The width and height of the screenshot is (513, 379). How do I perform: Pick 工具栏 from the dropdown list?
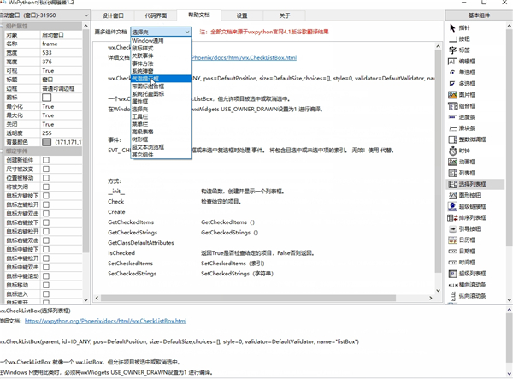click(161, 116)
